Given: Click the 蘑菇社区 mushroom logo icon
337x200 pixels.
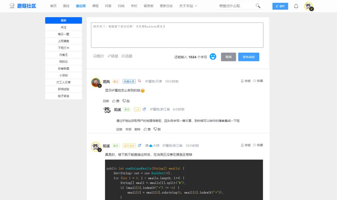Looking at the screenshot, I should 12,6.
